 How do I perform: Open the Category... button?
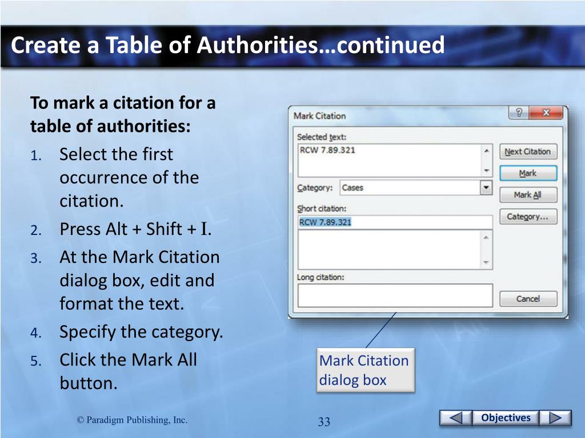(x=528, y=217)
